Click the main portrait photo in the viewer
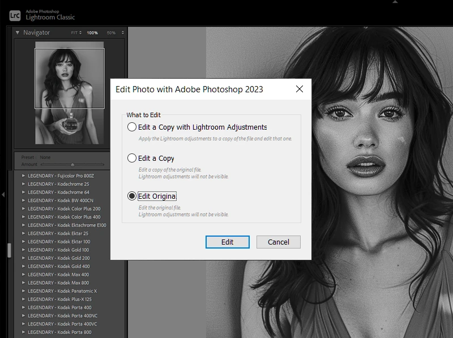 tap(330, 182)
